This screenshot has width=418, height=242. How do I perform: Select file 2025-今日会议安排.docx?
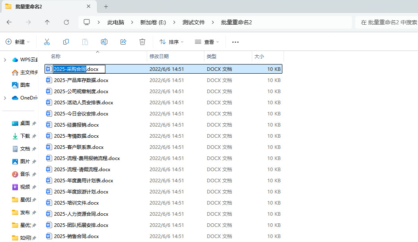point(163,114)
